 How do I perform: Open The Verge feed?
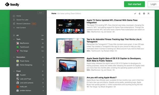pos(24,51)
